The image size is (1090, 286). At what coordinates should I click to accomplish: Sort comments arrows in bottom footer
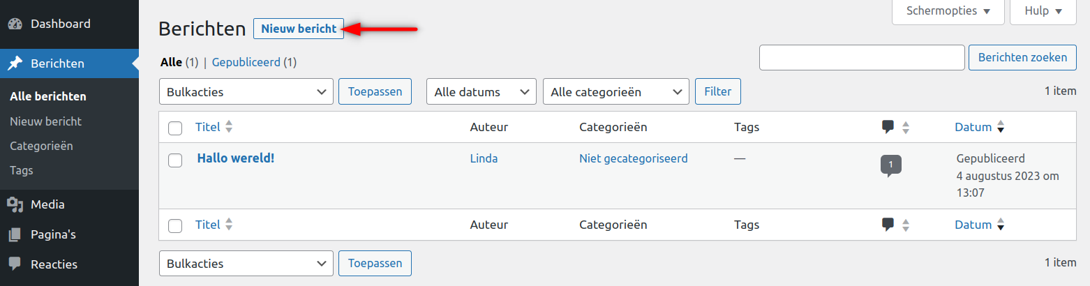click(x=906, y=225)
